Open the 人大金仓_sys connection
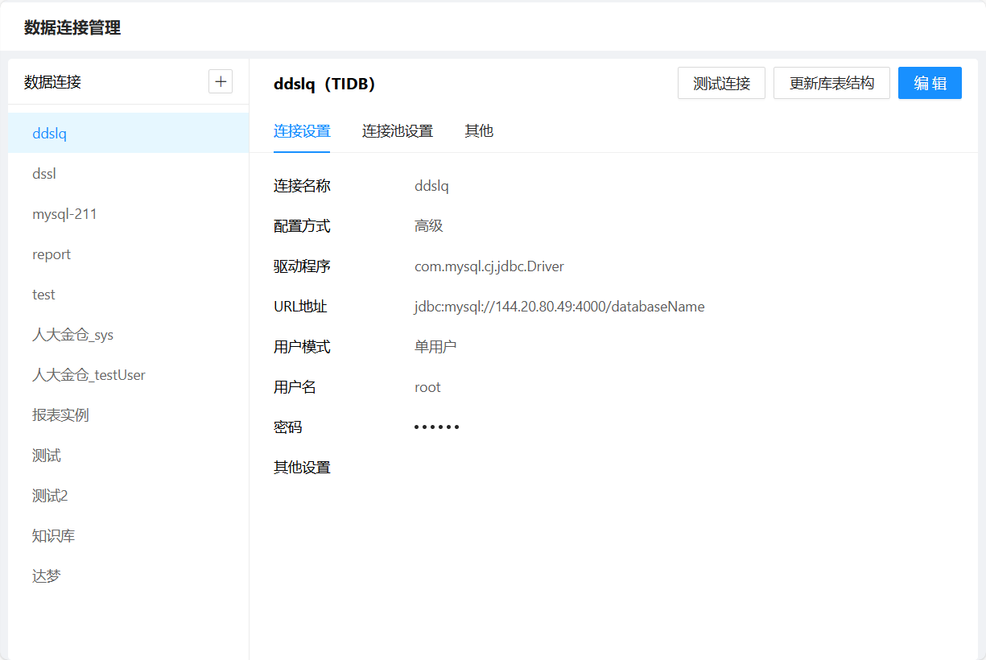 (x=72, y=335)
